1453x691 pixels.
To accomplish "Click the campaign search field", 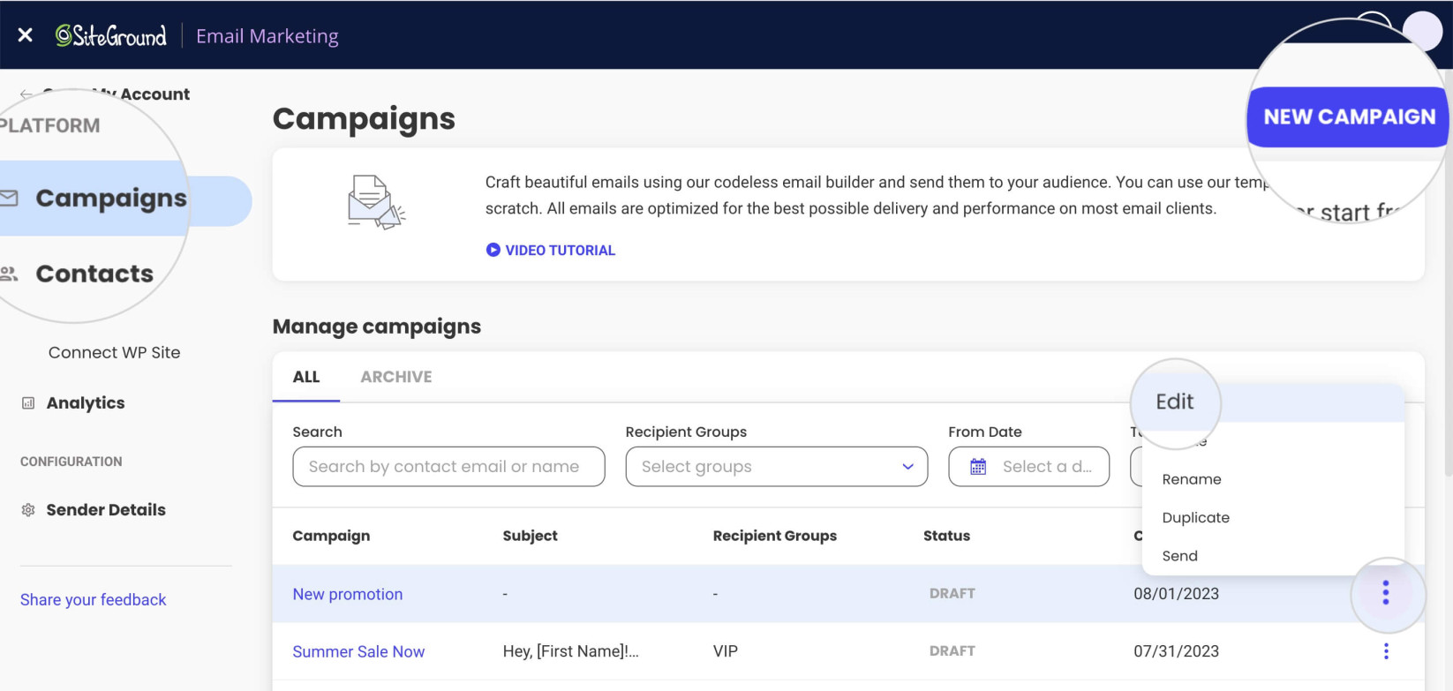I will tap(448, 467).
